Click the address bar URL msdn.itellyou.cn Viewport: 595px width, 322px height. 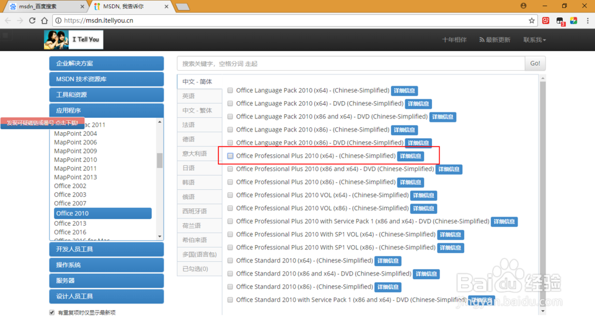point(99,20)
